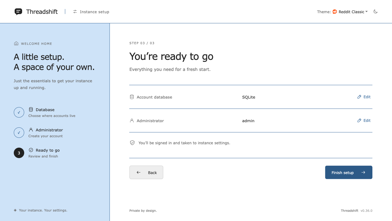Click the Account database label

154,97
